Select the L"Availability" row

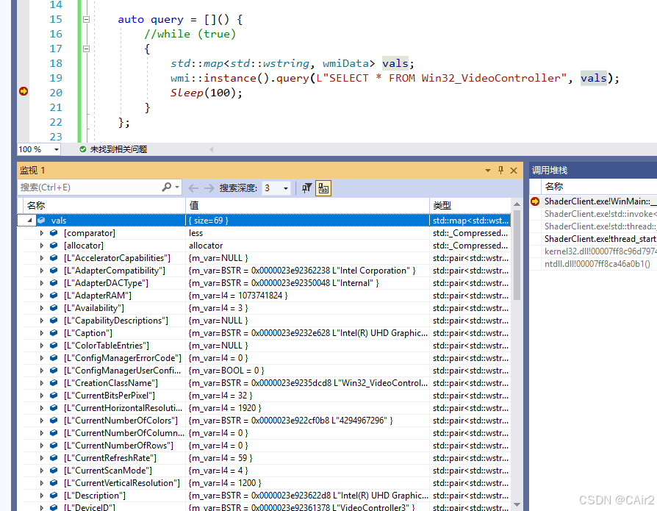[x=264, y=307]
